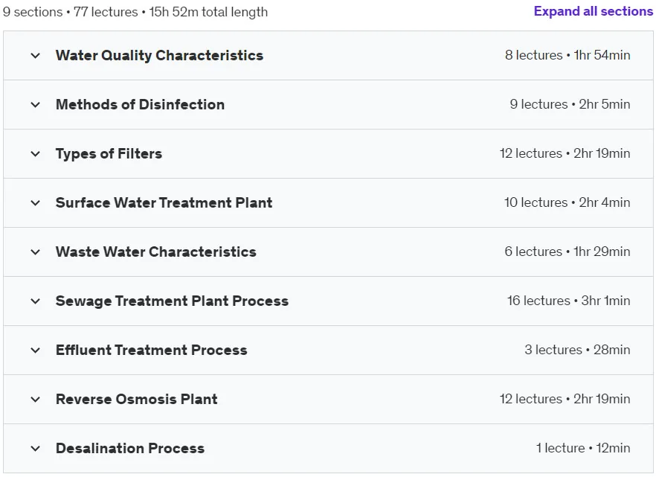Click the '6 lectures • 1hr 29min' label

(x=567, y=252)
